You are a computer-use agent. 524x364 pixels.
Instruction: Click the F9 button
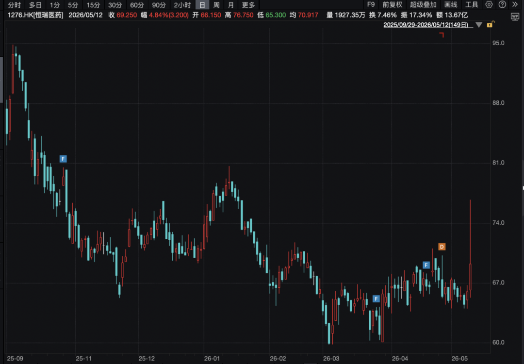click(x=371, y=5)
